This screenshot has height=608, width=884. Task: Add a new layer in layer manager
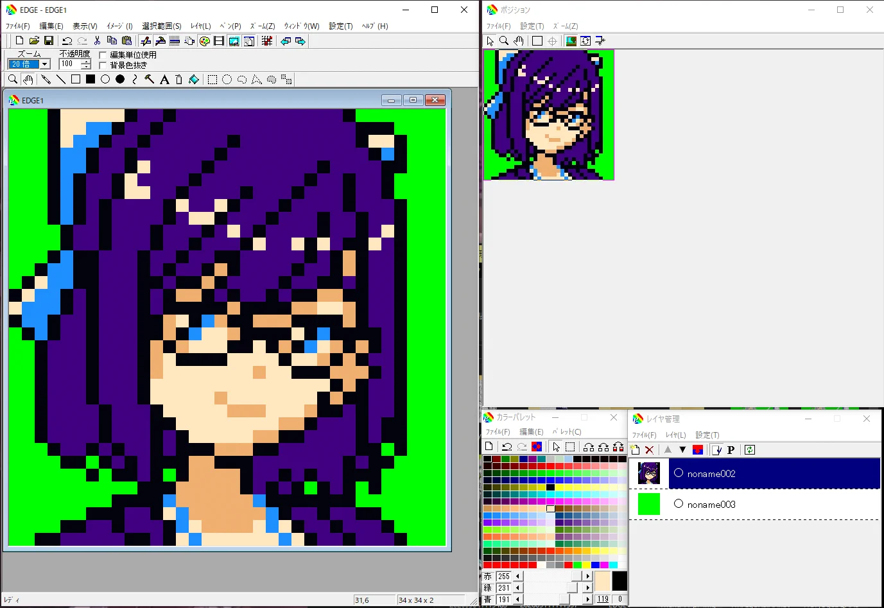point(636,450)
